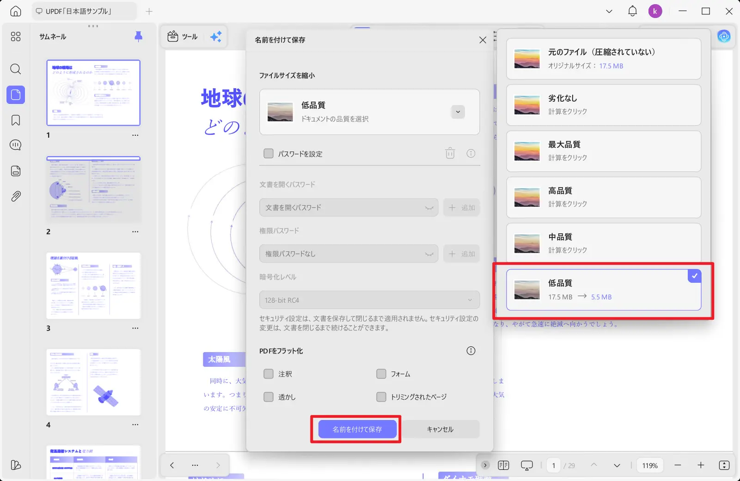Launch the UPDF AI sparkle assistant

[216, 37]
